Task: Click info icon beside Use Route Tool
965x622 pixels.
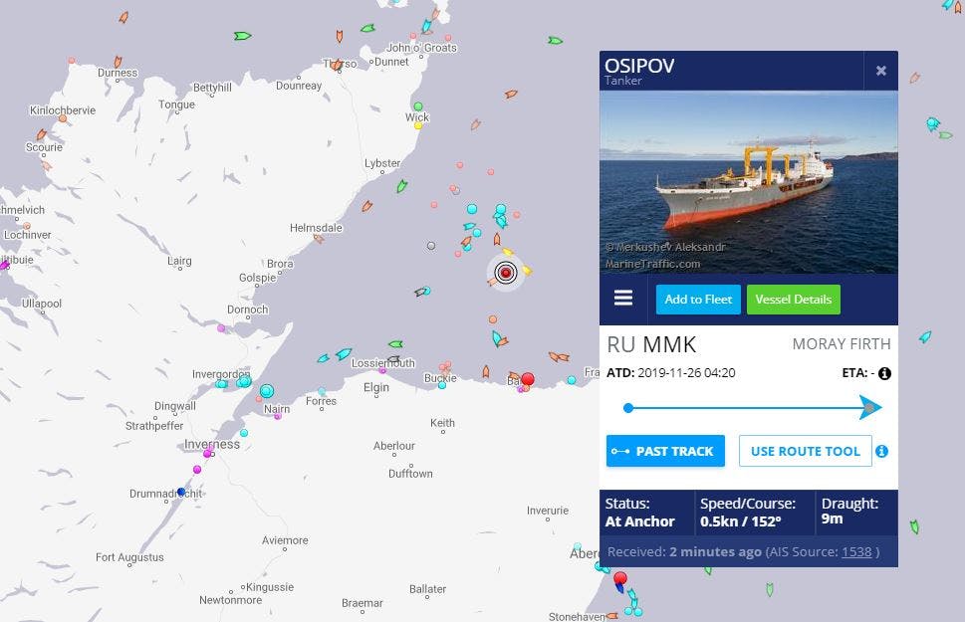Action: click(882, 451)
